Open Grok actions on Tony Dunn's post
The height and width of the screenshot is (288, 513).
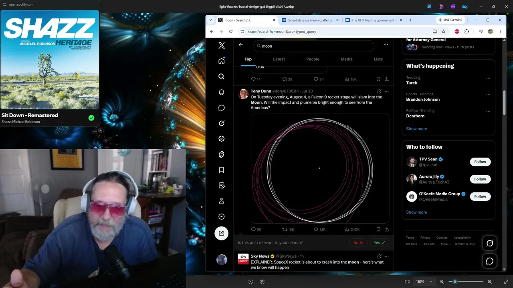coord(379,91)
